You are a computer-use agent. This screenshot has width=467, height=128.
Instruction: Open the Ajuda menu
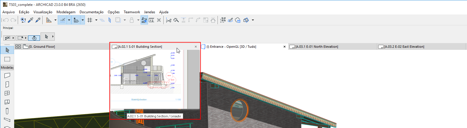coord(164,12)
